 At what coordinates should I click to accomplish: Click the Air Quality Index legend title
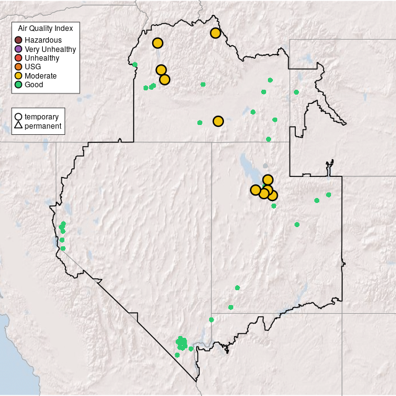pyautogui.click(x=46, y=28)
